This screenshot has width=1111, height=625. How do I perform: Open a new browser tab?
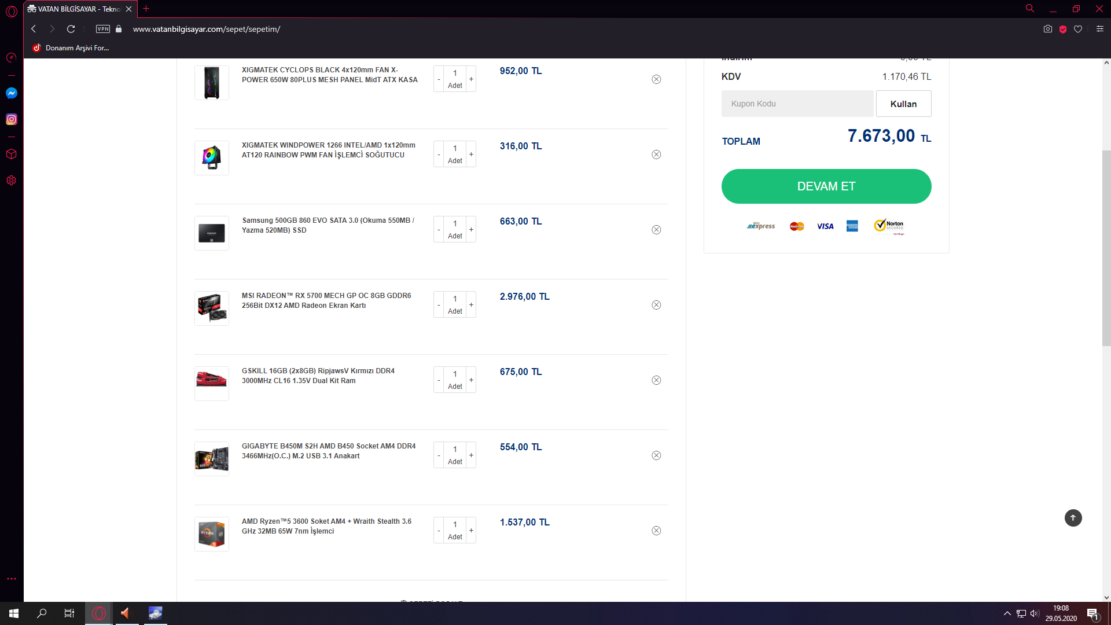pyautogui.click(x=146, y=9)
